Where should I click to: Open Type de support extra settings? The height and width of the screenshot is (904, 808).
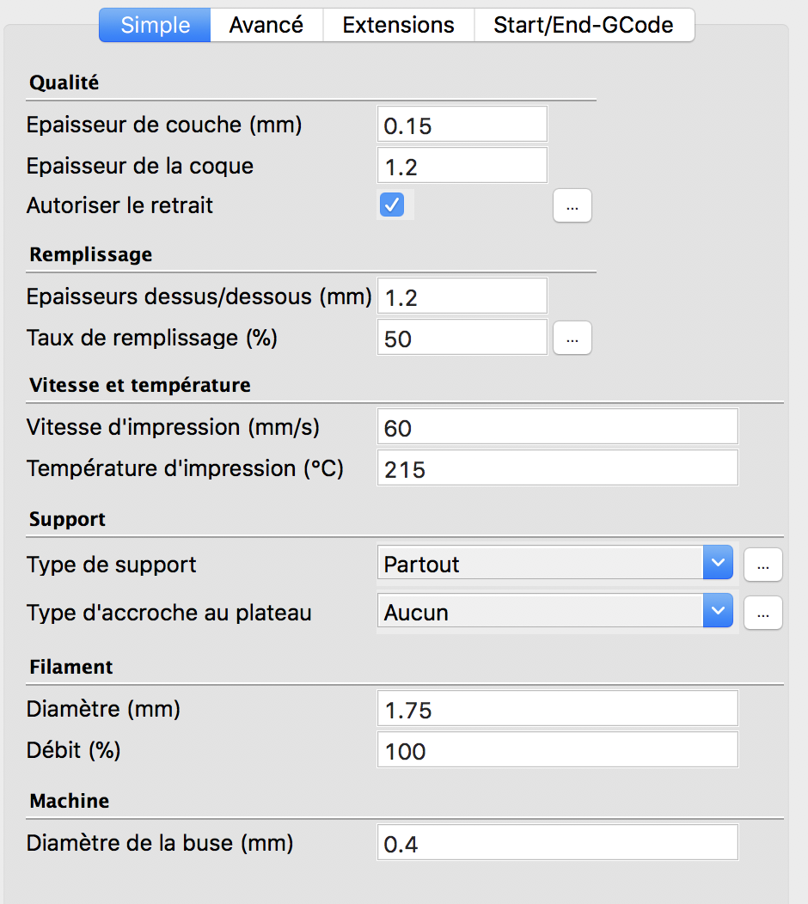(x=763, y=565)
